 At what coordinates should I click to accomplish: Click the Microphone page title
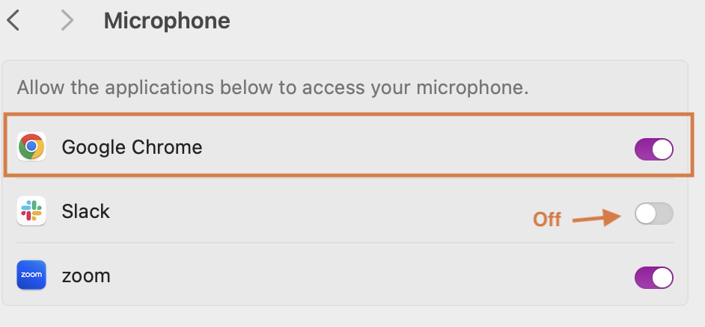167,21
